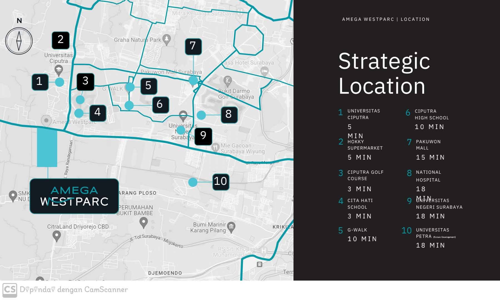Viewport: 500px width, 300px height.
Task: Click the north compass icon
Action: click(x=19, y=41)
